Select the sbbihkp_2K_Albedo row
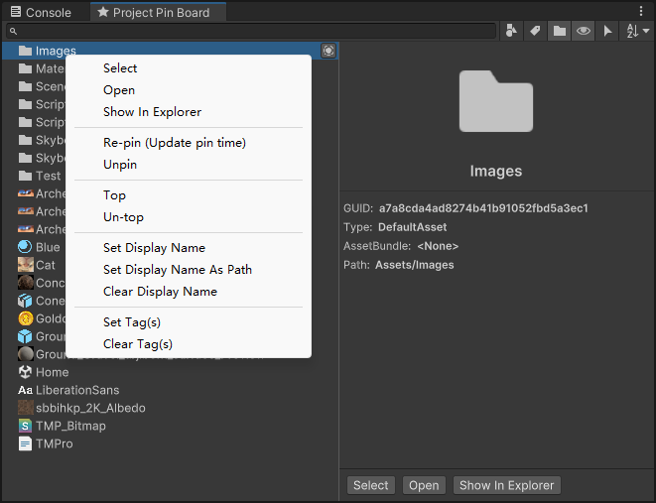Screen dimensions: 656x503 click(x=171, y=408)
